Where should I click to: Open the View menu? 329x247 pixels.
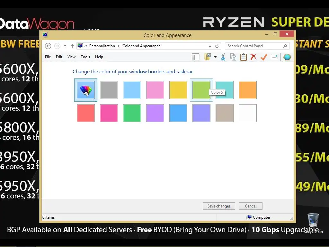(x=71, y=57)
